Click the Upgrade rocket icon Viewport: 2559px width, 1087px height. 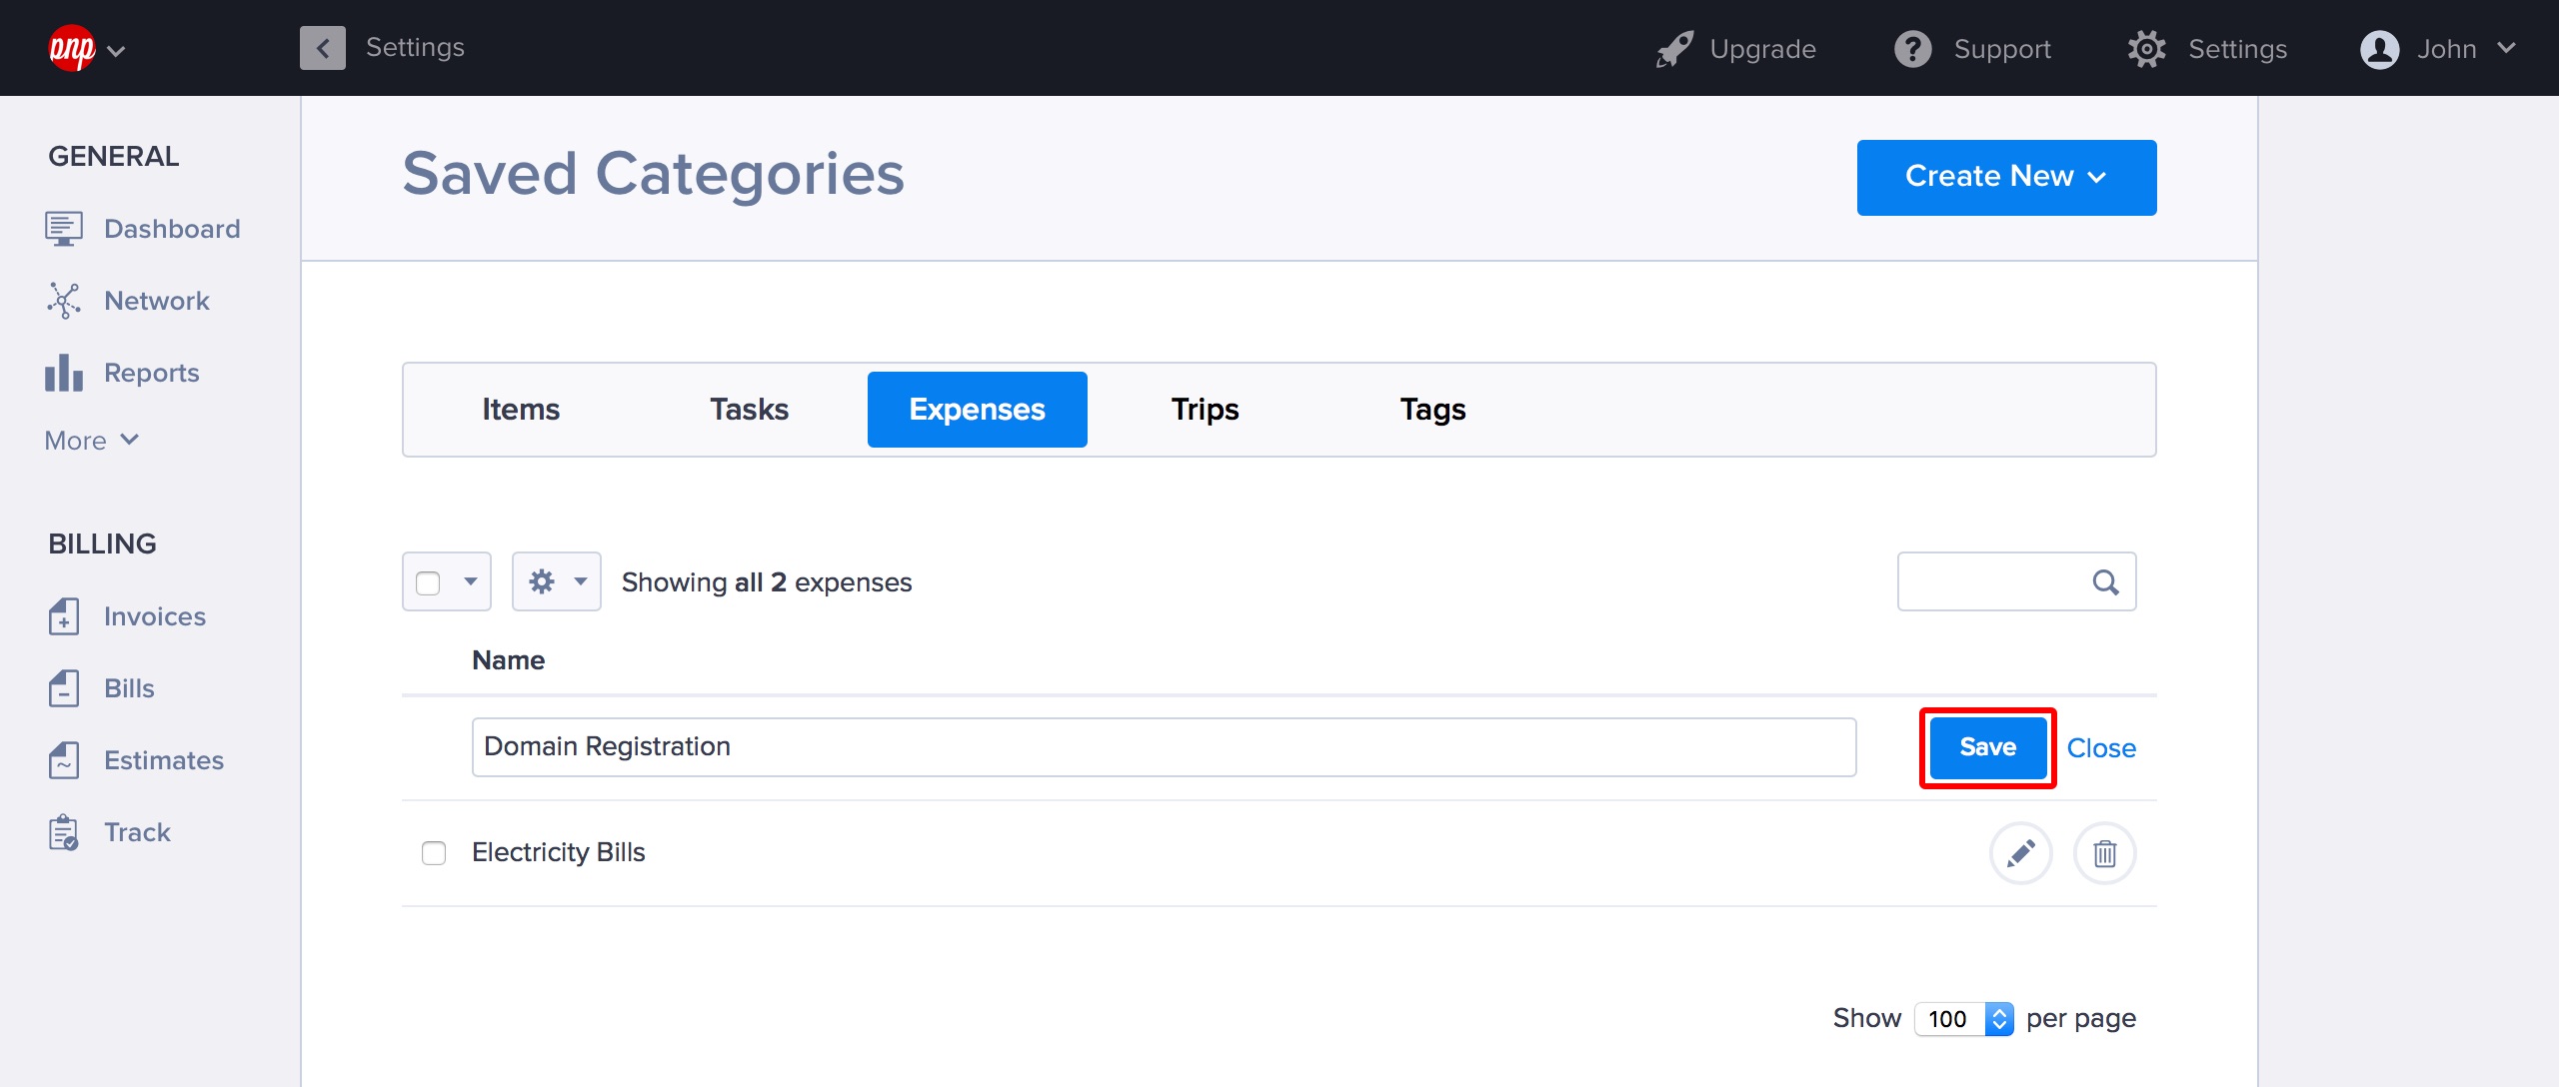point(1674,49)
